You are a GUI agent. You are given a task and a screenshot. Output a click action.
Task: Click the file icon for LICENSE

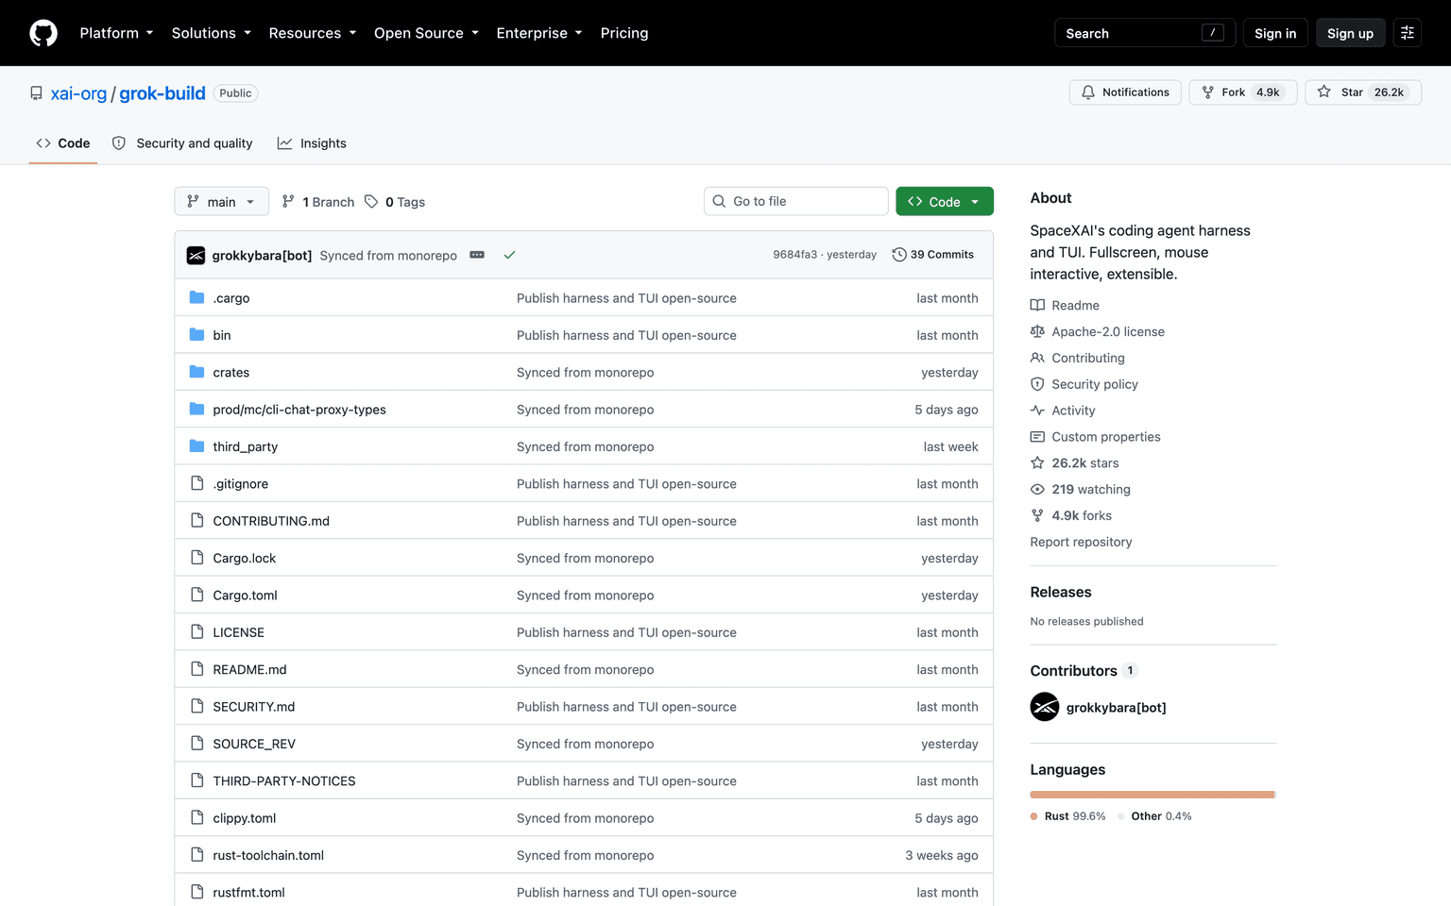coord(196,632)
